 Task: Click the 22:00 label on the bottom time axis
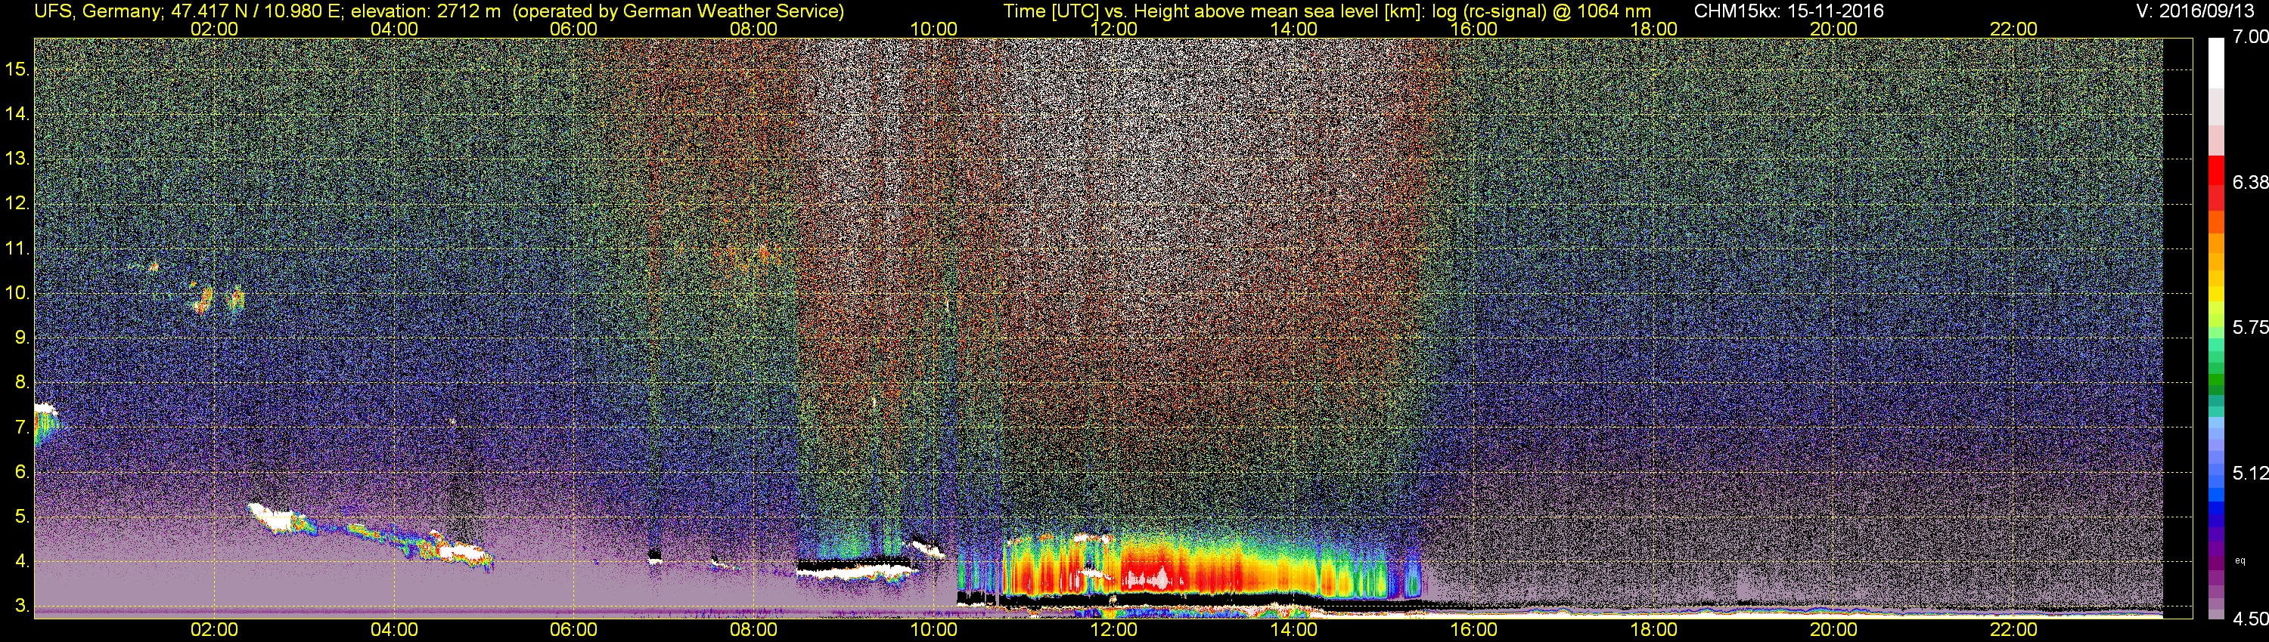coord(2013,630)
